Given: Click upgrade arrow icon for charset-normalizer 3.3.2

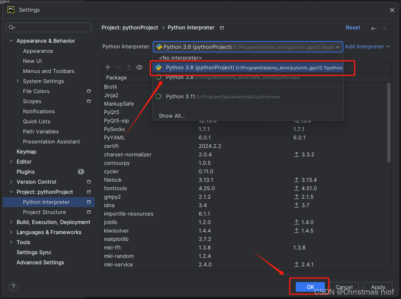Looking at the screenshot, I should click(x=296, y=154).
